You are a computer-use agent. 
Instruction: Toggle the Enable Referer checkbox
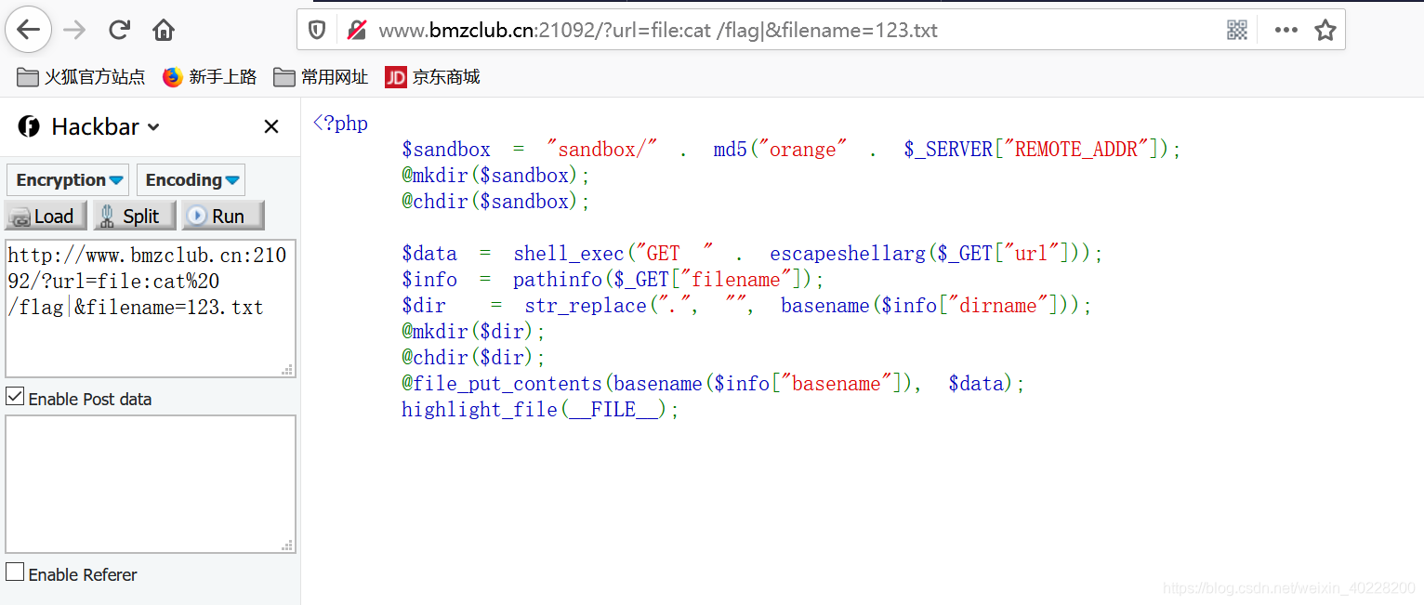[15, 572]
